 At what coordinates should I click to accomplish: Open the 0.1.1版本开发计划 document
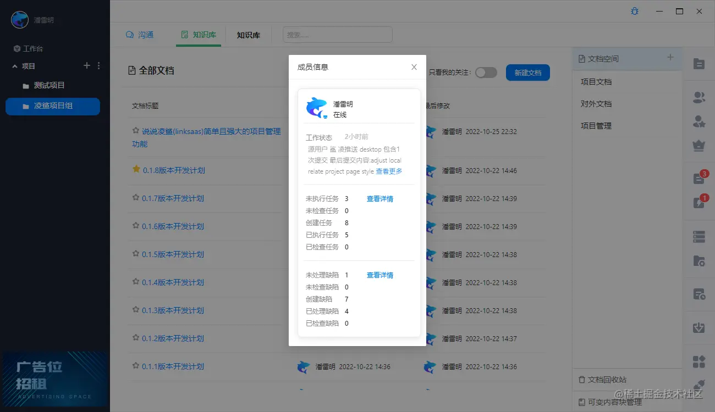[x=173, y=366]
